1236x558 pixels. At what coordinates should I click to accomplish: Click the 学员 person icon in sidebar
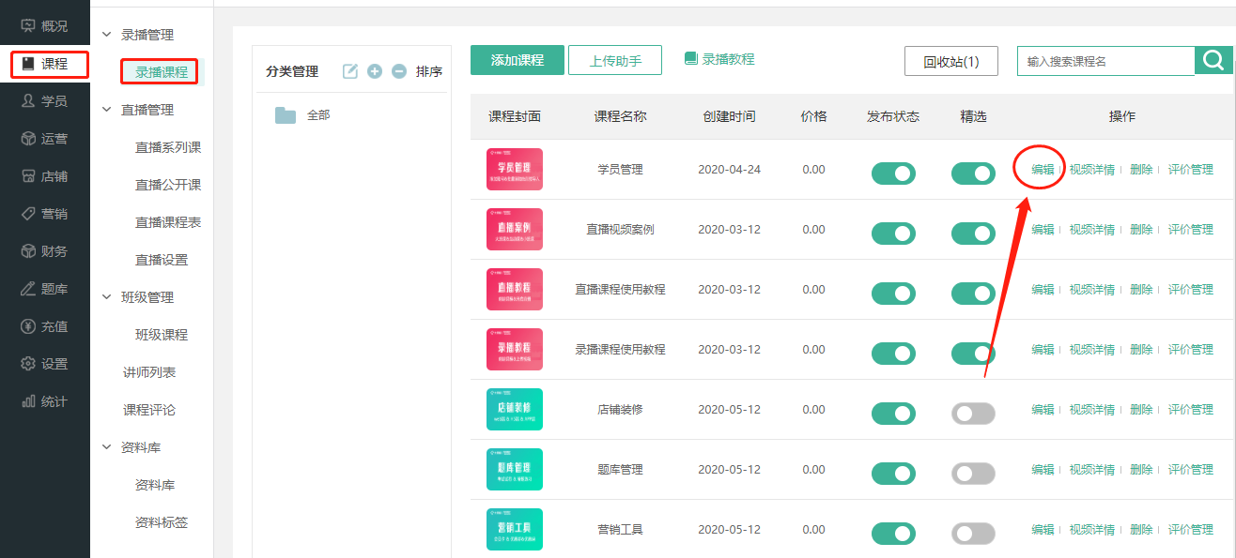28,101
